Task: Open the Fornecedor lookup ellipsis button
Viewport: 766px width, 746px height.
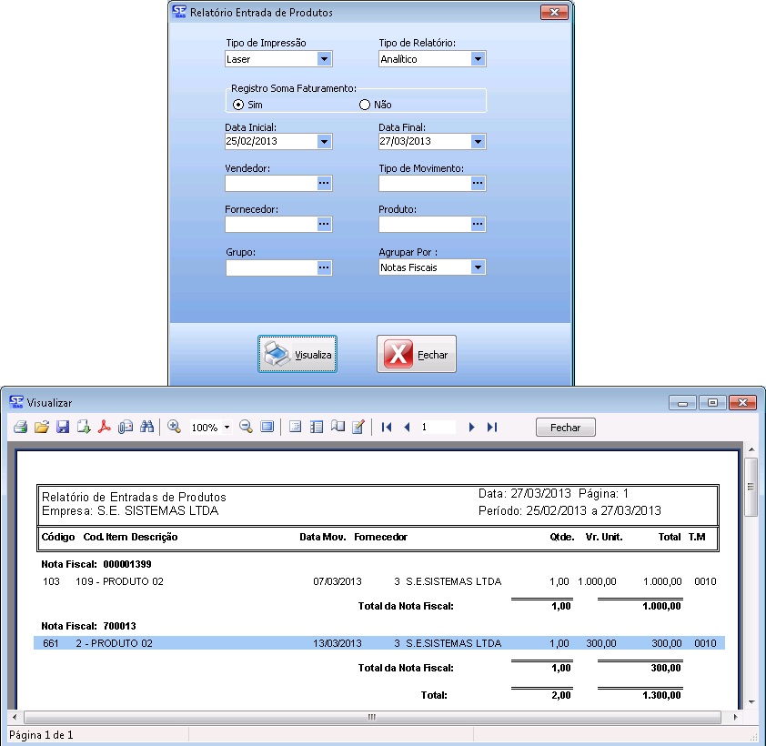Action: click(324, 224)
